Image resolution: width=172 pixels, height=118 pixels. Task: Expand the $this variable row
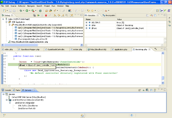[87, 25]
